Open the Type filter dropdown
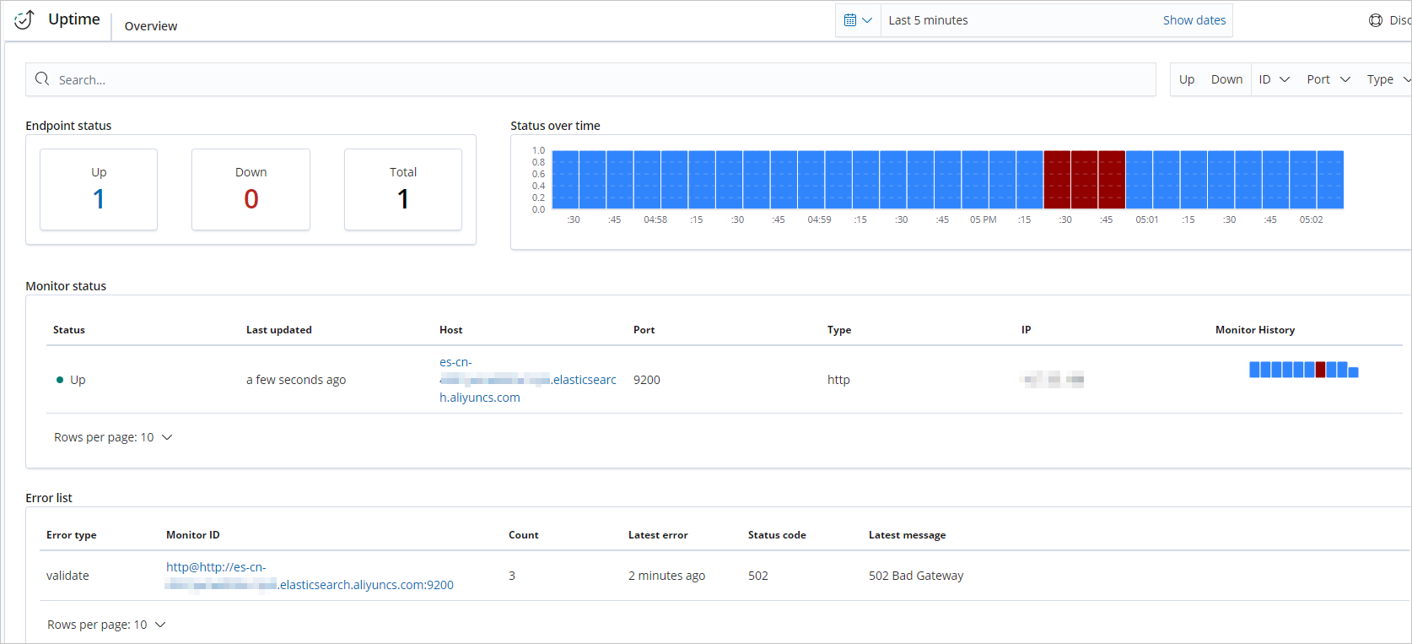1412x644 pixels. point(1388,79)
